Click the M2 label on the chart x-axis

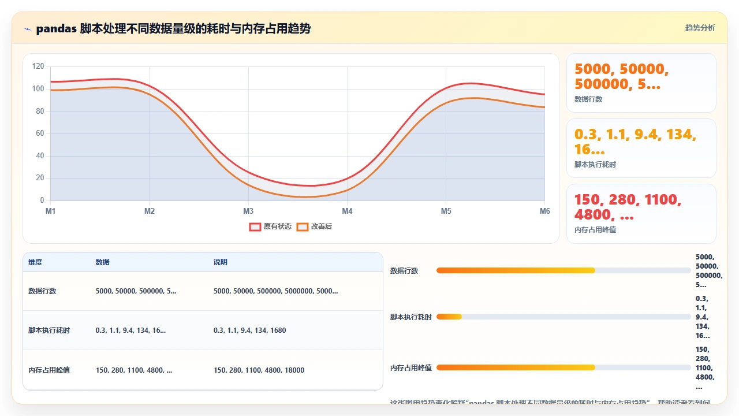point(150,211)
